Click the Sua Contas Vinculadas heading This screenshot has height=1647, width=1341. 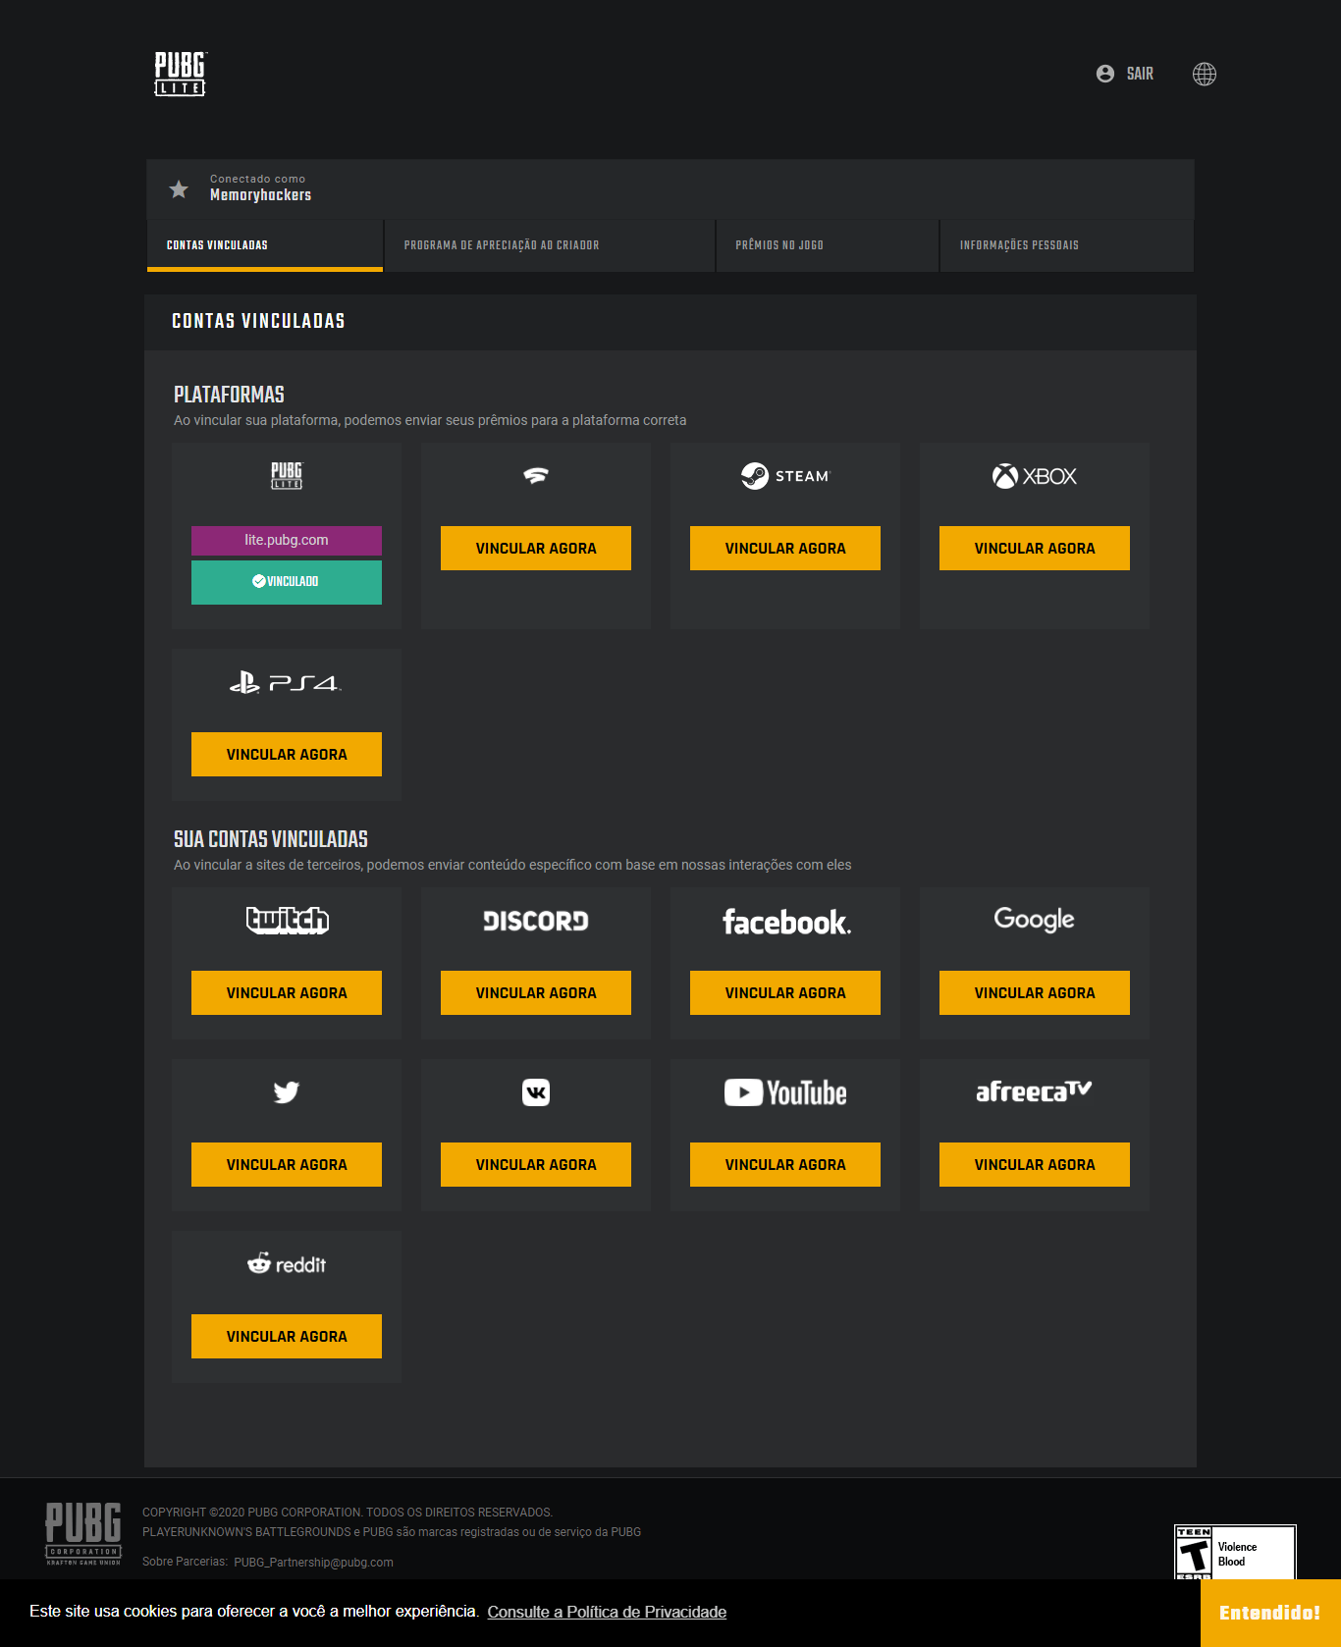pos(271,839)
